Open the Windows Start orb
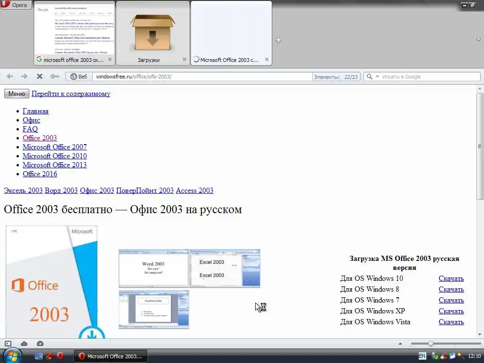Screen dimensions: 484x363 click(x=11, y=355)
